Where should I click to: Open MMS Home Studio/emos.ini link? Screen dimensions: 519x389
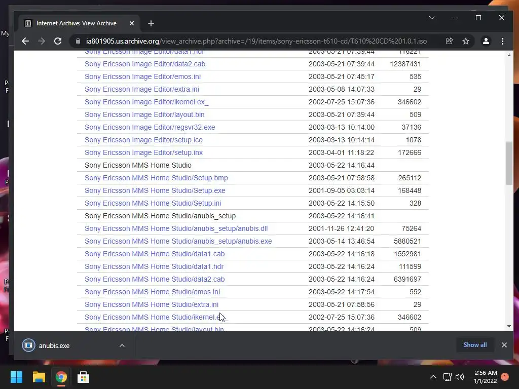coord(152,292)
